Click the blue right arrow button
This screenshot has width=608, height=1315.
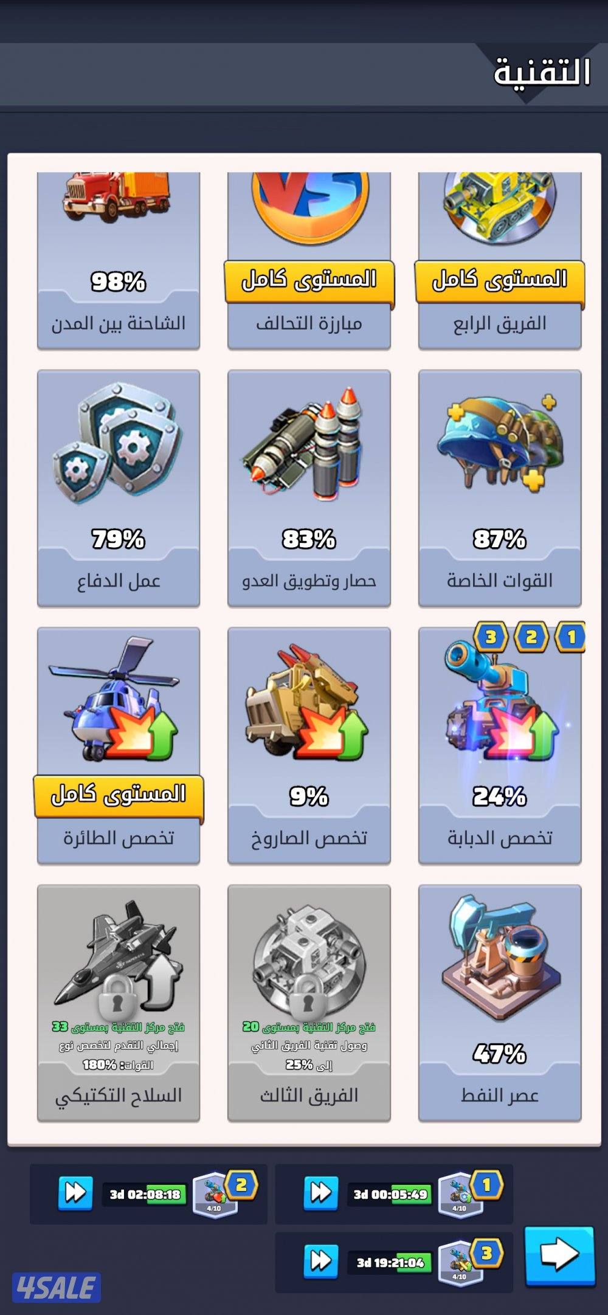click(x=559, y=1255)
